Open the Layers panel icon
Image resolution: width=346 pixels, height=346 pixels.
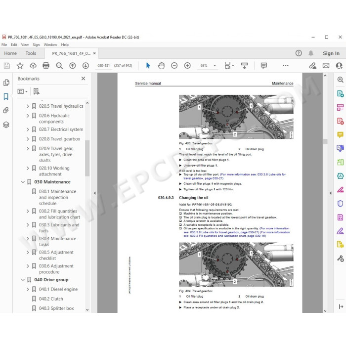point(6,125)
